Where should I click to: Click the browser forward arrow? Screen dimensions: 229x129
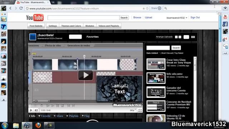pyautogui.click(x=16, y=8)
